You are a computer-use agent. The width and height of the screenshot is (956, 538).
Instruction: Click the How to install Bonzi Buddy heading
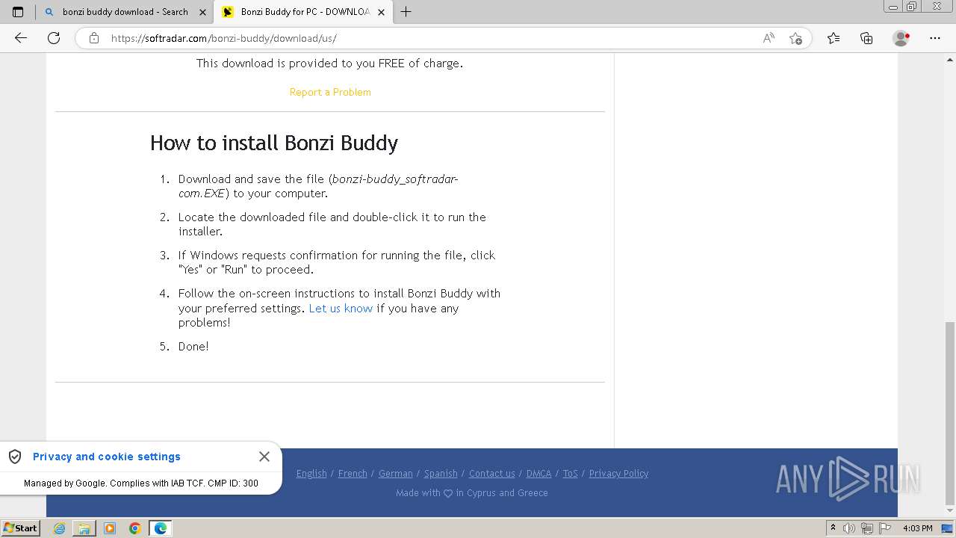click(x=274, y=143)
